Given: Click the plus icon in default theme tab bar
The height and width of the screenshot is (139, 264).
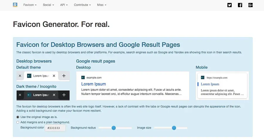Looking at the screenshot, I should pos(64,76).
